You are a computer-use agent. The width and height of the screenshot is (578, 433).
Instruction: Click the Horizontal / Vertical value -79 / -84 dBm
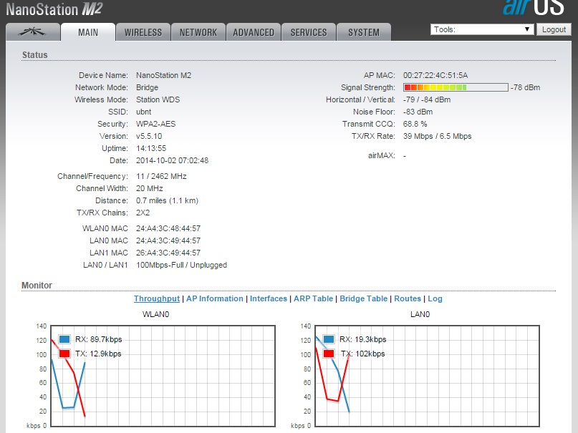426,99
